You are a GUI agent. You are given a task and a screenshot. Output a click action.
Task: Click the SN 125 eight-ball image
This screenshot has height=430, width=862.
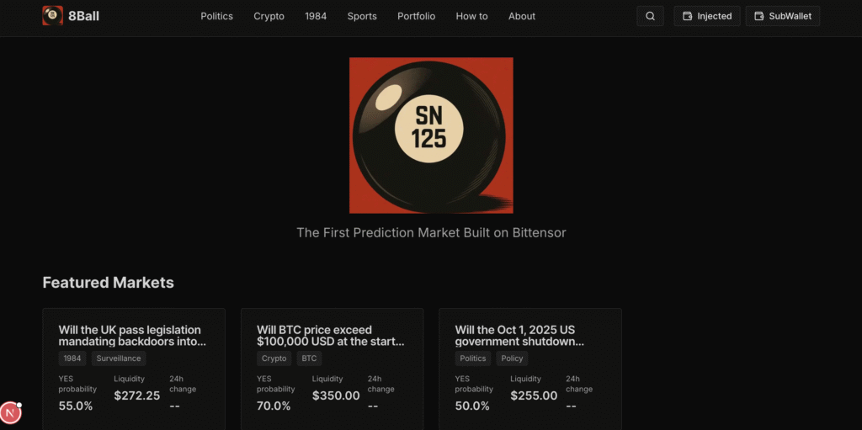(431, 135)
